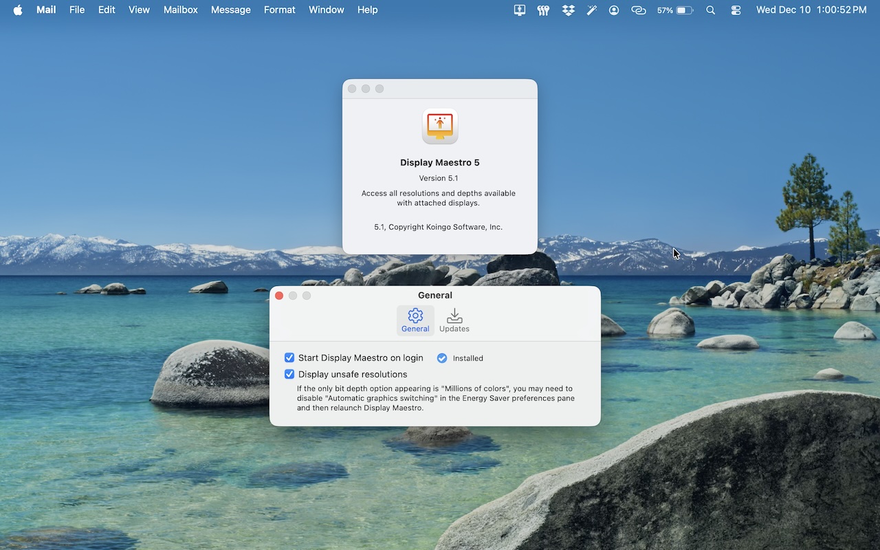Open the Window menu
Screen dimensions: 880x550
coord(327,10)
